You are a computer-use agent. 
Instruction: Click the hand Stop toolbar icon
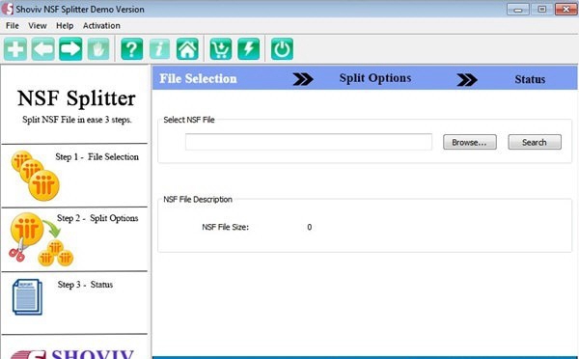click(98, 49)
